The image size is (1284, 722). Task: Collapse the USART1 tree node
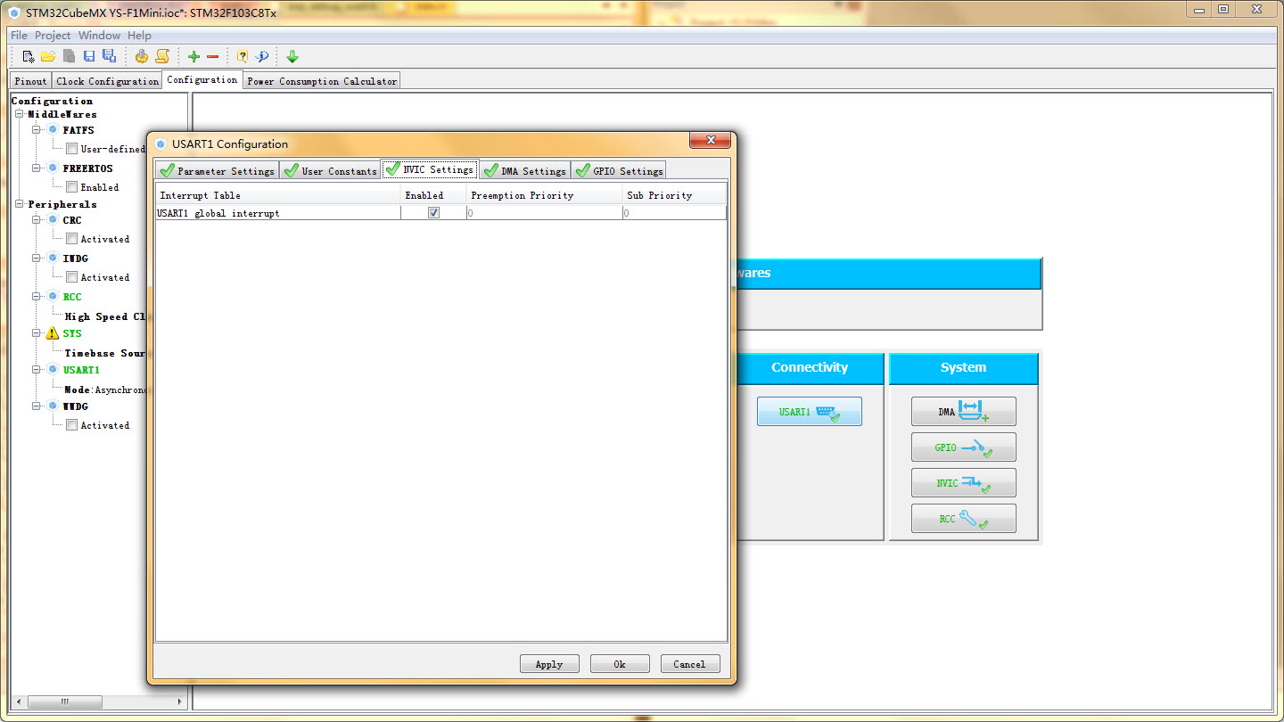[37, 370]
